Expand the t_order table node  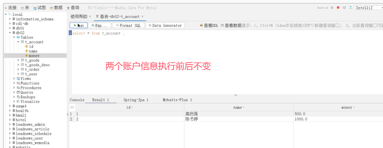18,69
